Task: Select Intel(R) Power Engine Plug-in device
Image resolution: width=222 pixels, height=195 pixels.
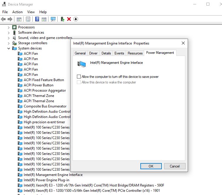Action: coord(46,180)
